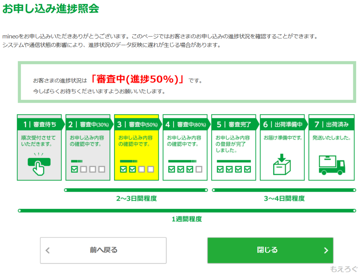Select step header 2 審査中(30%)
The height and width of the screenshot is (274, 358).
[89, 124]
